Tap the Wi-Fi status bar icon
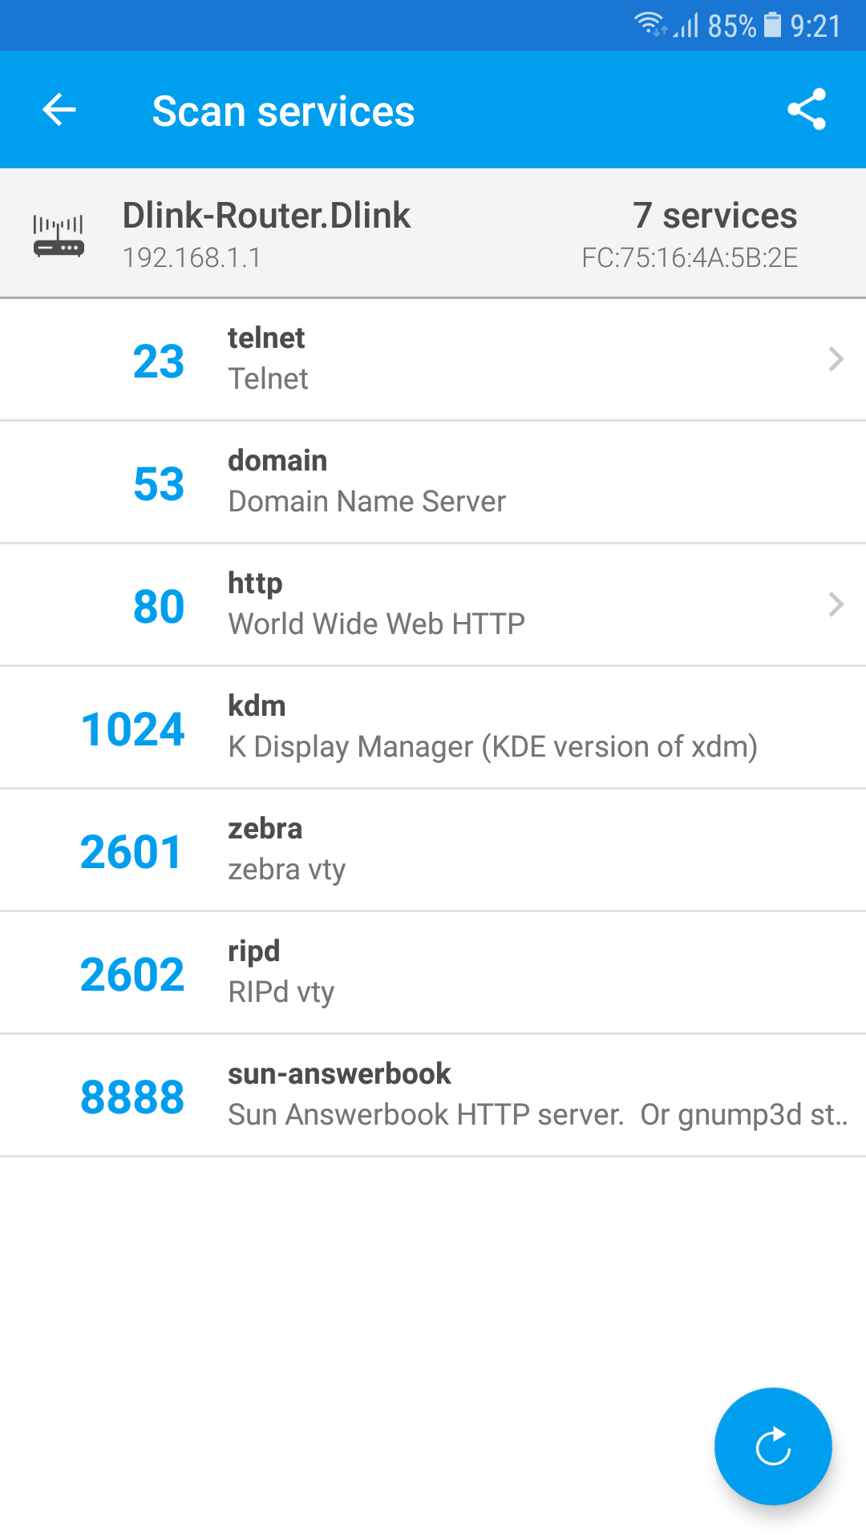Viewport: 866px width, 1539px height. (649, 24)
